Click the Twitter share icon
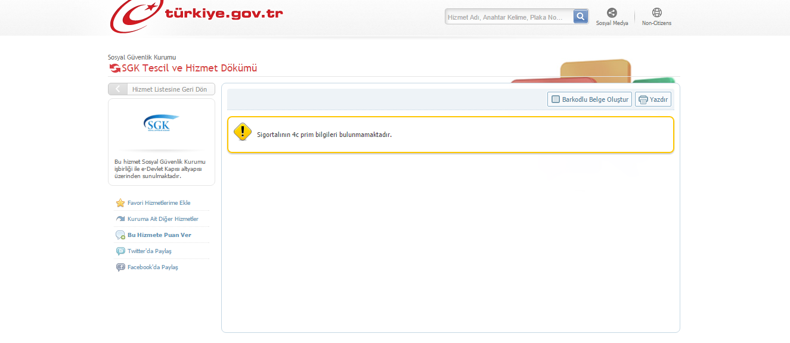The image size is (790, 343). pyautogui.click(x=120, y=251)
